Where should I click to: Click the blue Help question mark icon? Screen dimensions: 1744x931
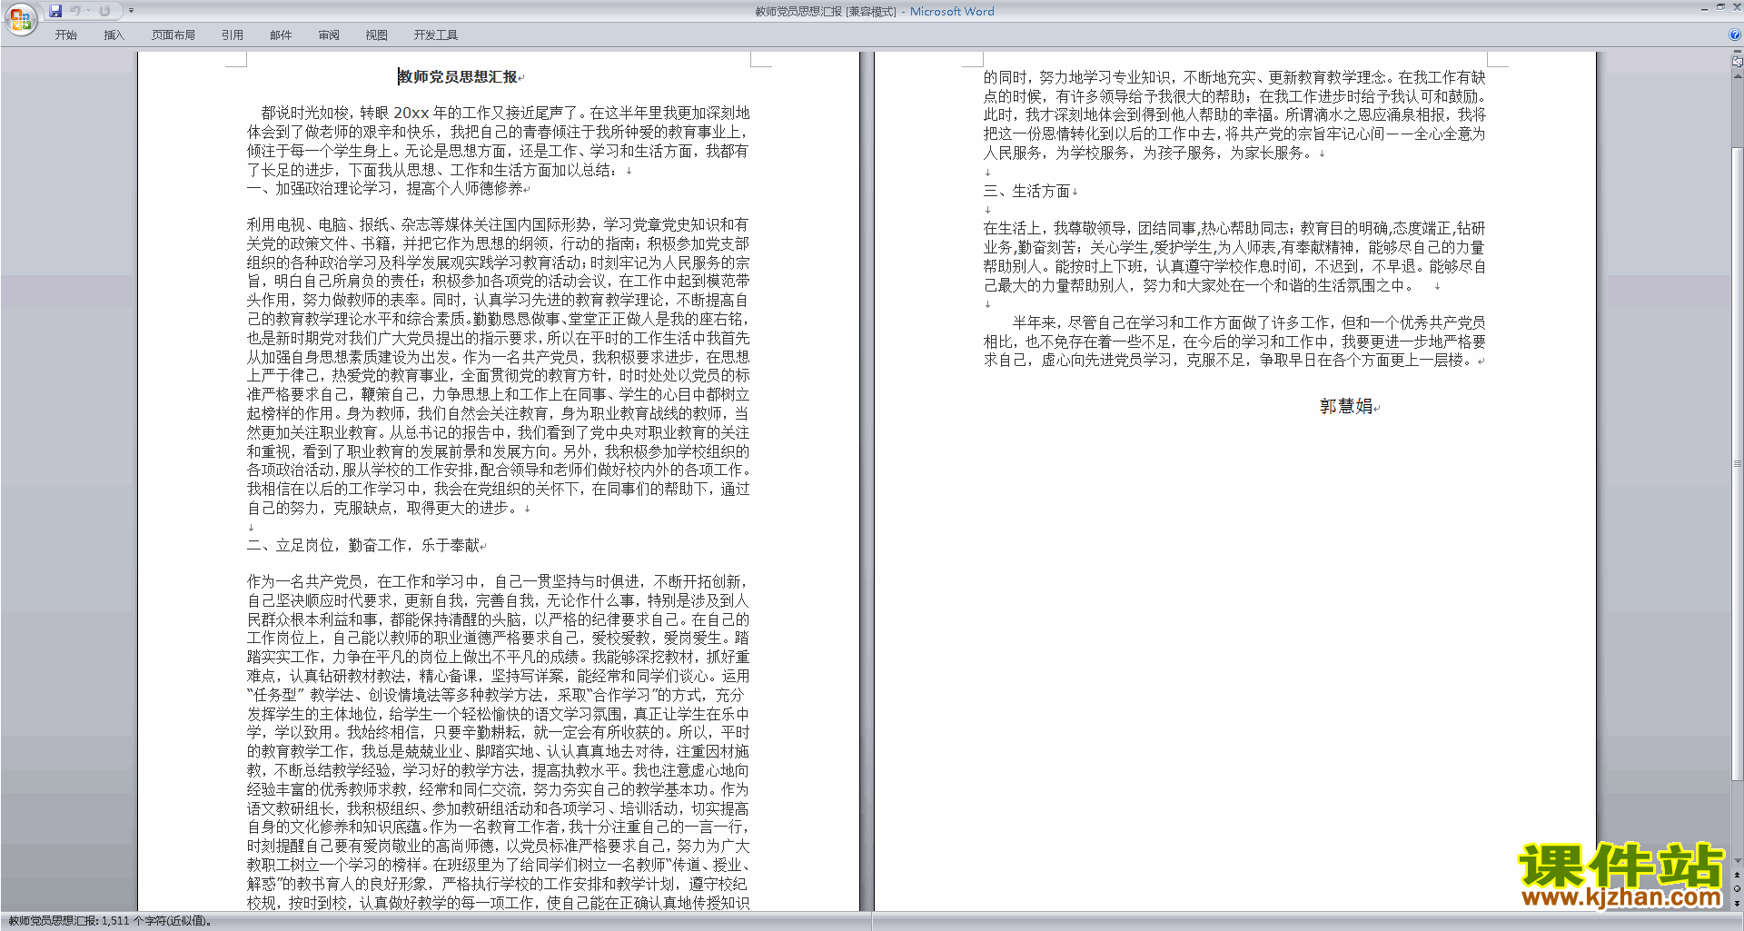1735,35
